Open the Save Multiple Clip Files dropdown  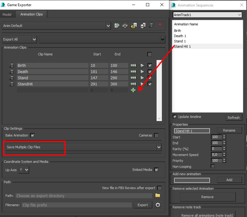coord(83,147)
